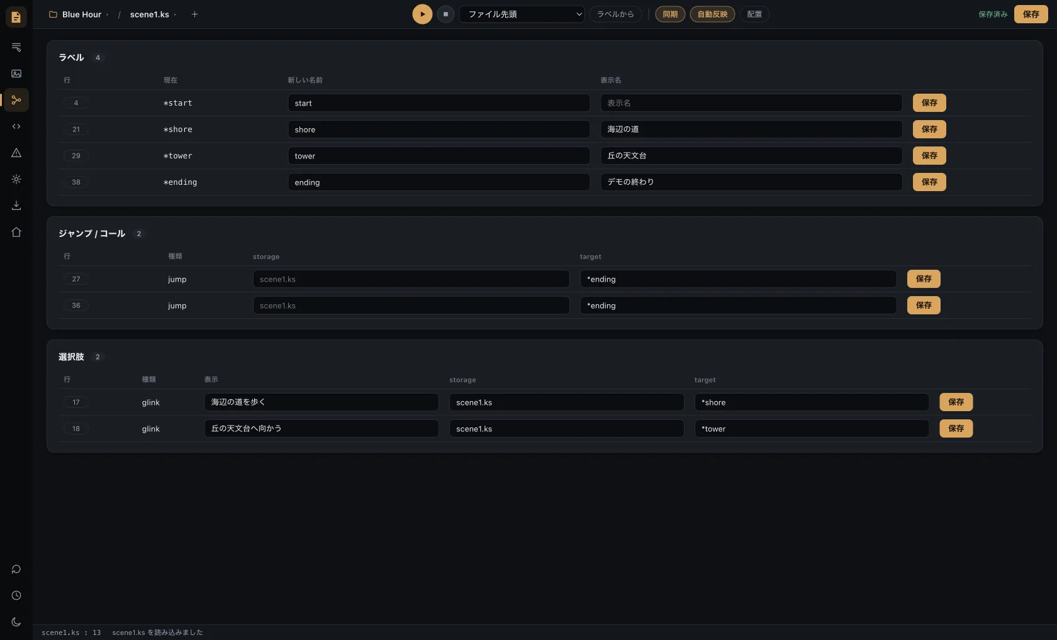The image size is (1057, 640).
Task: Click the download export sidebar icon
Action: 16,206
